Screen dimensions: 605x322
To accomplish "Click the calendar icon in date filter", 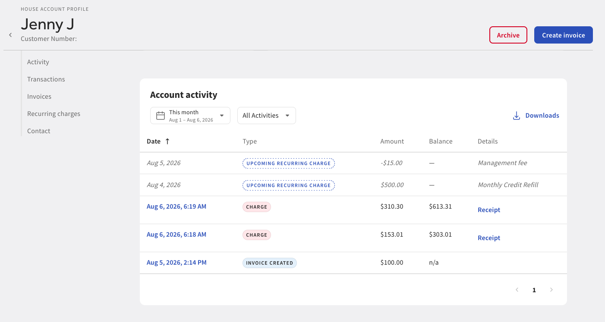I will click(x=161, y=116).
